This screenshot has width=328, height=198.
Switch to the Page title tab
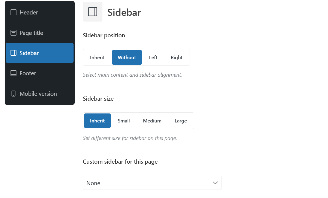pos(40,33)
